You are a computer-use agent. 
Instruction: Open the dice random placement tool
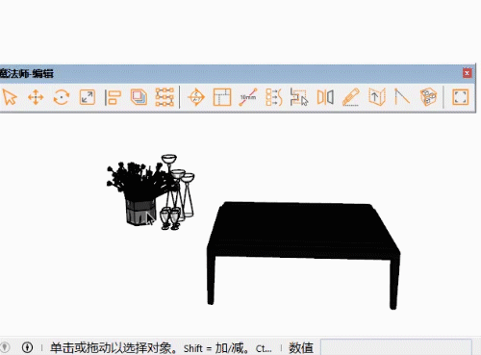(428, 97)
